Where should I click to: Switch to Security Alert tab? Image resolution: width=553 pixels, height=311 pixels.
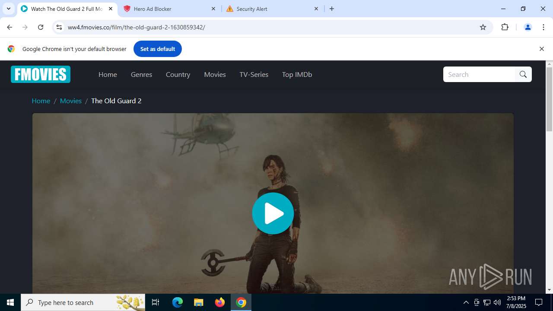coord(272,9)
